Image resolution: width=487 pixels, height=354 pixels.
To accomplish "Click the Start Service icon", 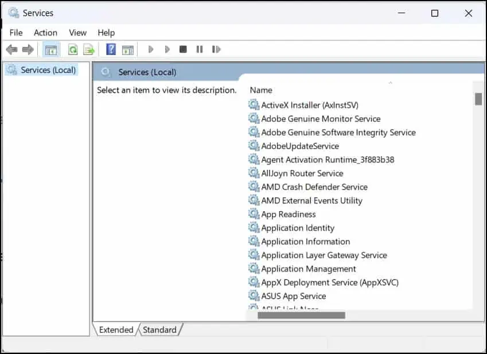I will (x=150, y=49).
